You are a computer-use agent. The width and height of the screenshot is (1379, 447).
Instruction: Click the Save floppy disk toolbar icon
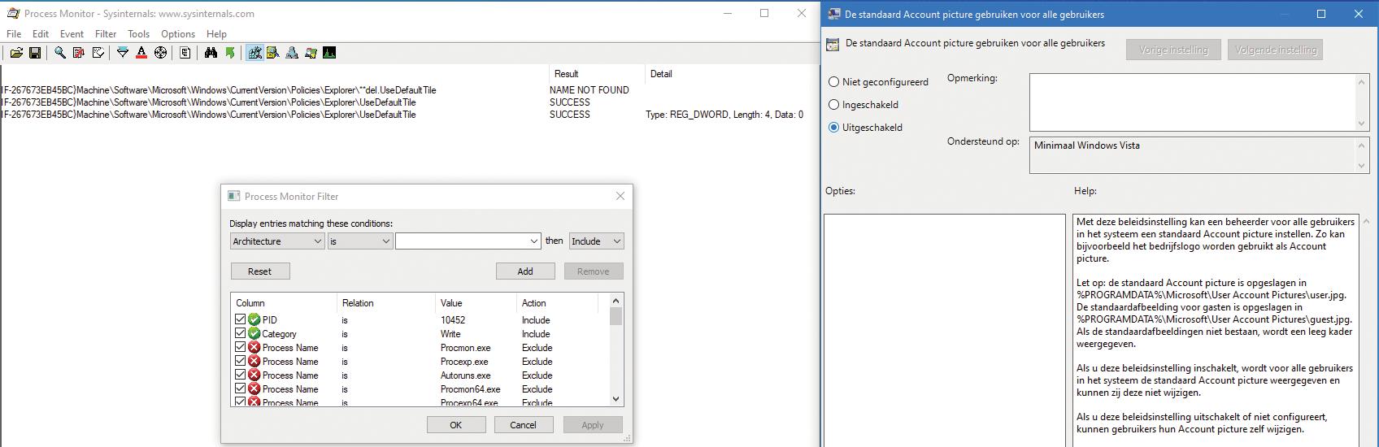[x=35, y=53]
